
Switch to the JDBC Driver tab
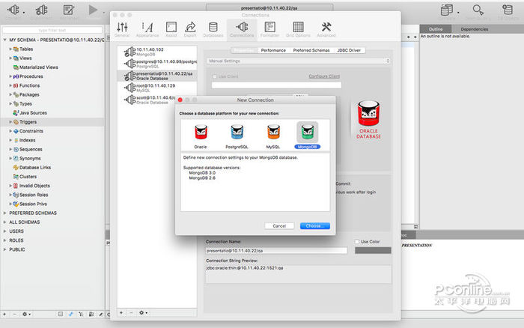tap(349, 50)
